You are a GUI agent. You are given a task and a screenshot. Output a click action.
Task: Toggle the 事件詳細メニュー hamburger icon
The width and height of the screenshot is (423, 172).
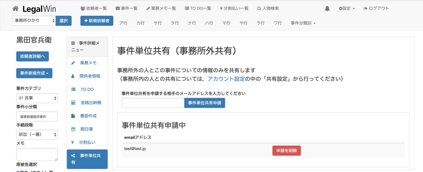coord(73,43)
